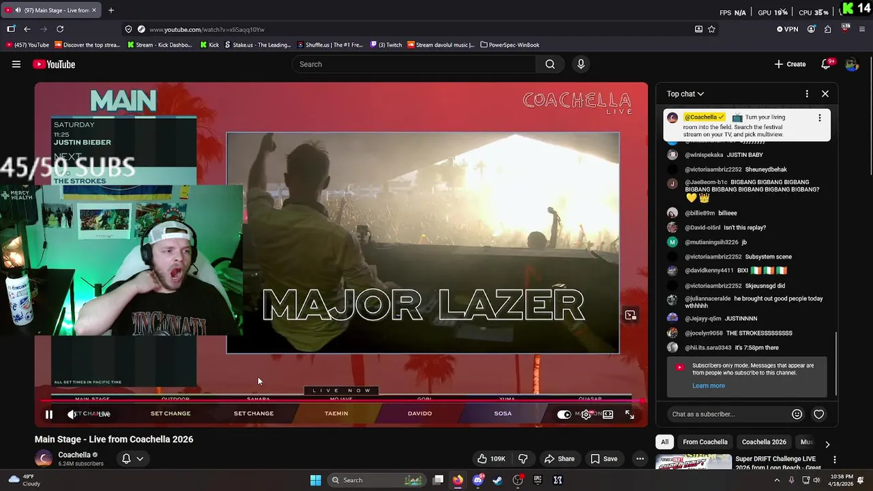Seek along the red live progress bar

pos(341,401)
